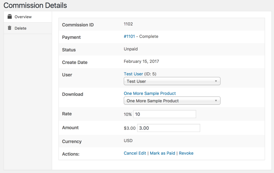Expand the Test User dropdown
The image size is (274, 173).
coord(172,81)
